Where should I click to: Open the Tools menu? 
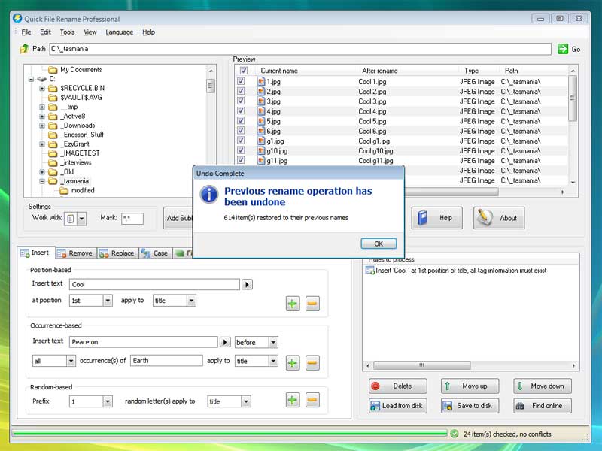pos(67,32)
